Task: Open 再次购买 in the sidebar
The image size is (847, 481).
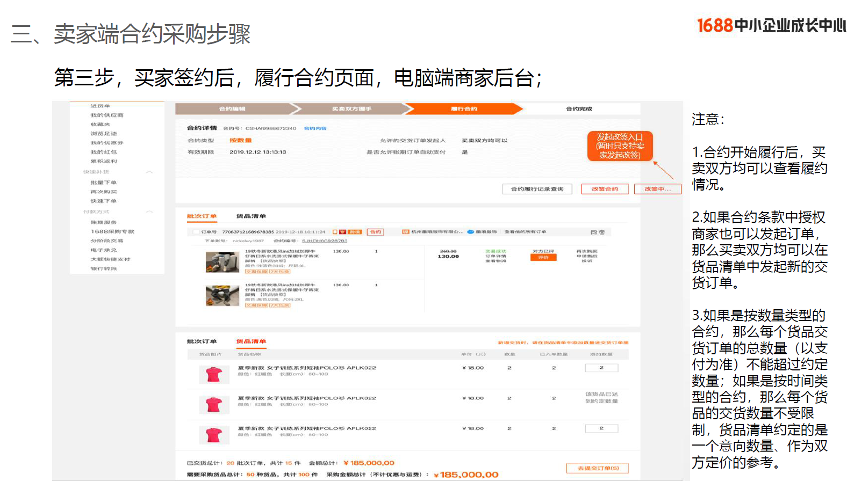Action: 104,192
